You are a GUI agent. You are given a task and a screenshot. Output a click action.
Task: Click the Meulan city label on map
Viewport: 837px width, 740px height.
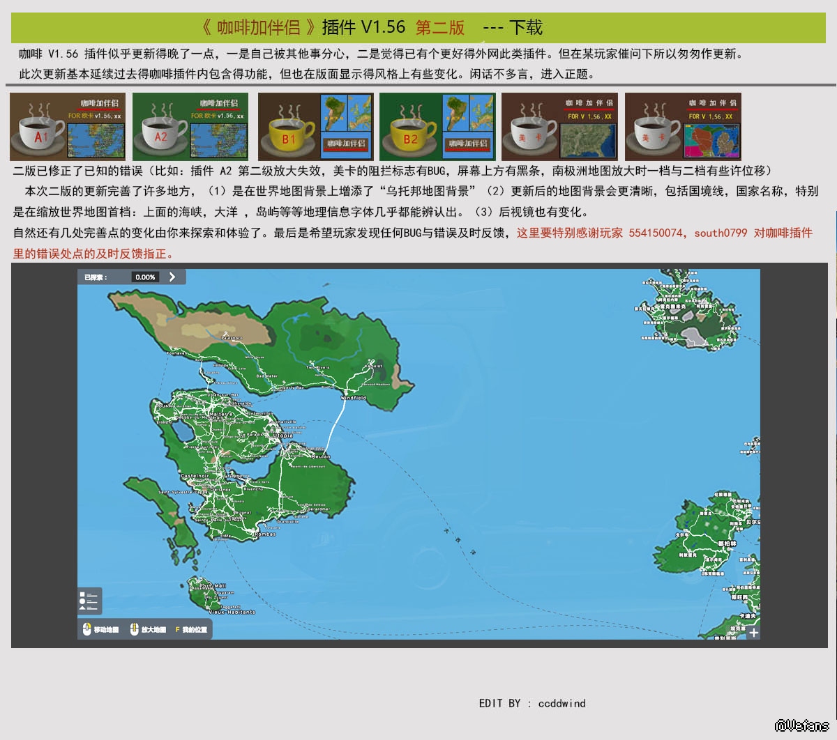[322, 457]
